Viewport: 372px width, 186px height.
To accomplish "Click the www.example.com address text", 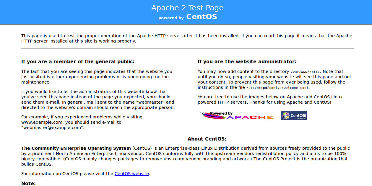I will [x=42, y=122].
